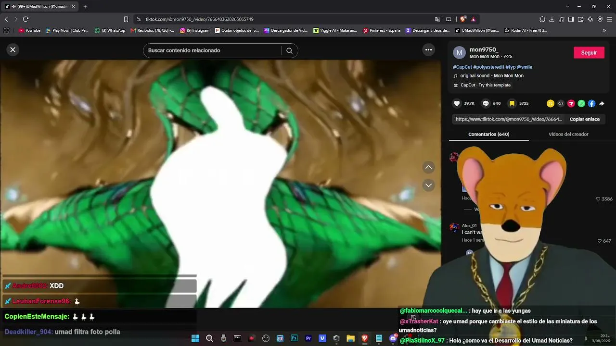Bookmark this page in address bar

[x=126, y=19]
